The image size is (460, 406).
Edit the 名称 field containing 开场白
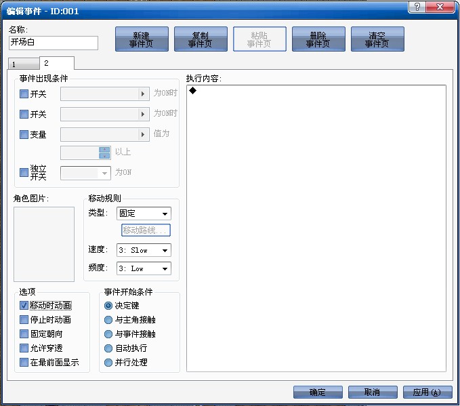pyautogui.click(x=54, y=43)
